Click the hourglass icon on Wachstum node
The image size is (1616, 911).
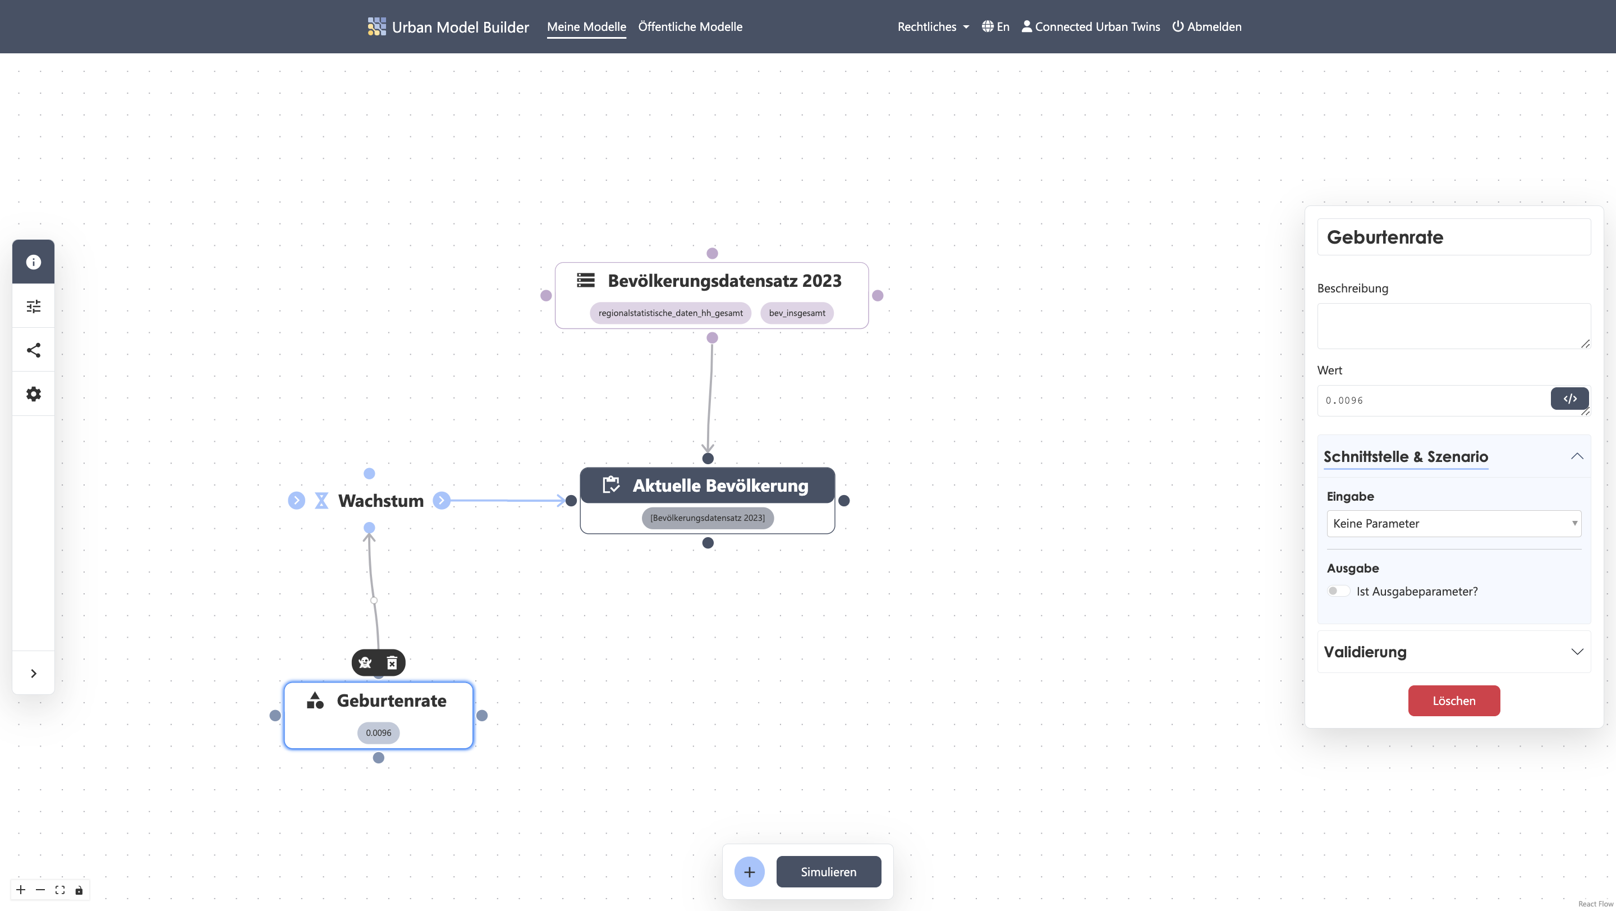point(322,501)
